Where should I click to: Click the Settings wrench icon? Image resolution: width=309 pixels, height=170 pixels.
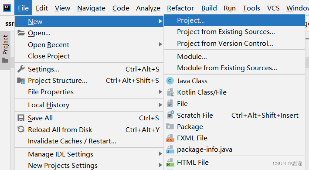21,69
